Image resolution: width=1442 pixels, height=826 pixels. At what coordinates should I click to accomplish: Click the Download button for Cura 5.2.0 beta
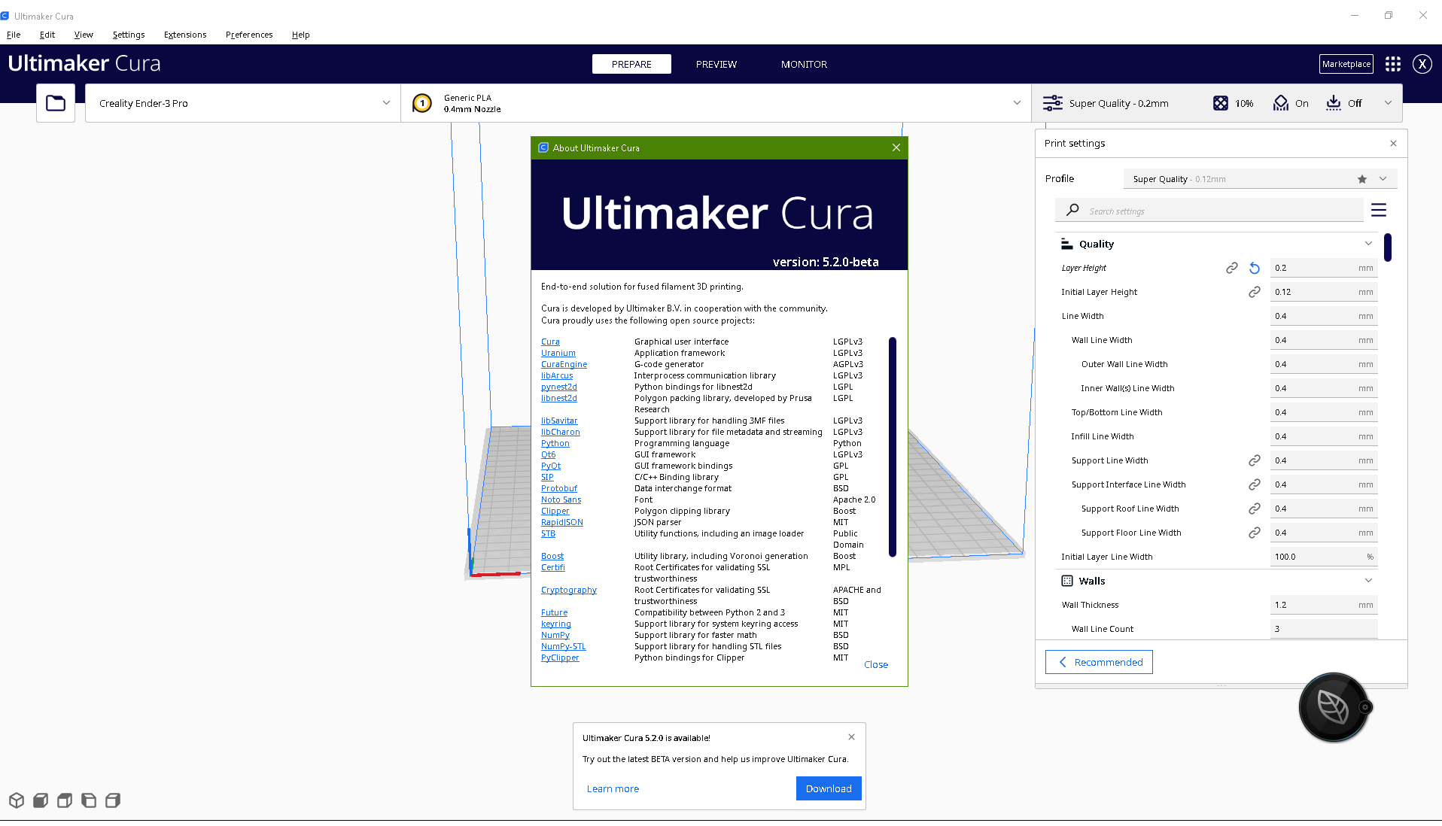click(828, 788)
